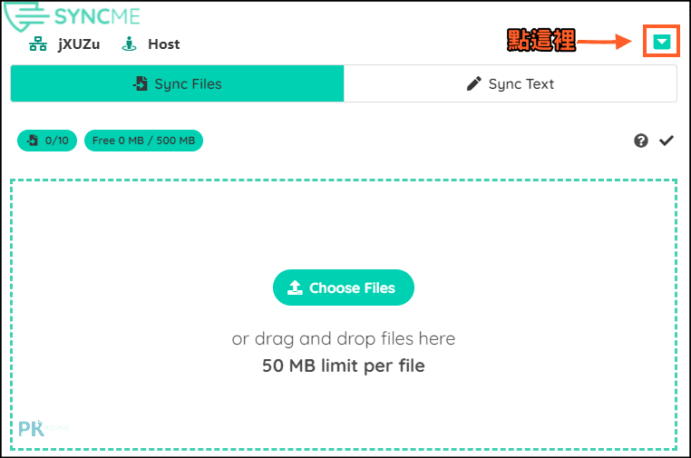Screen dimensions: 691x458
Task: Click the file icon on Sync Files tab
Action: [141, 83]
